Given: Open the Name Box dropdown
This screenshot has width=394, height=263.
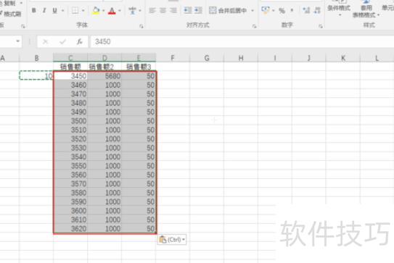Looking at the screenshot, I should (18, 41).
